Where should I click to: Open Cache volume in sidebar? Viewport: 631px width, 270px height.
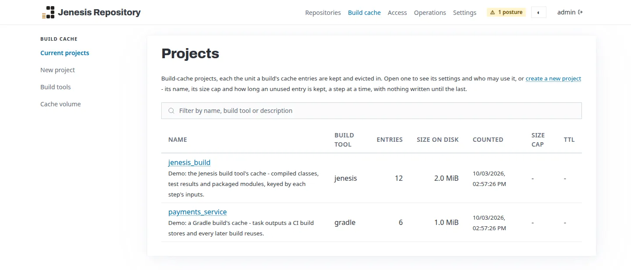pos(60,104)
